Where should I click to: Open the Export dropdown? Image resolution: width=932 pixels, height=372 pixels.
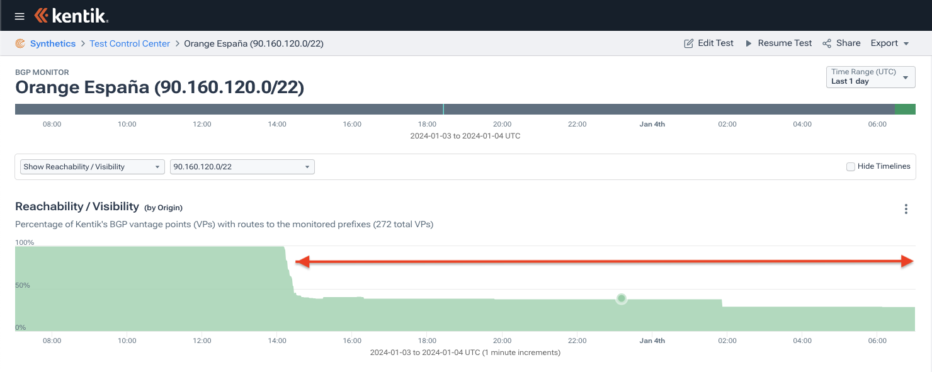[890, 43]
